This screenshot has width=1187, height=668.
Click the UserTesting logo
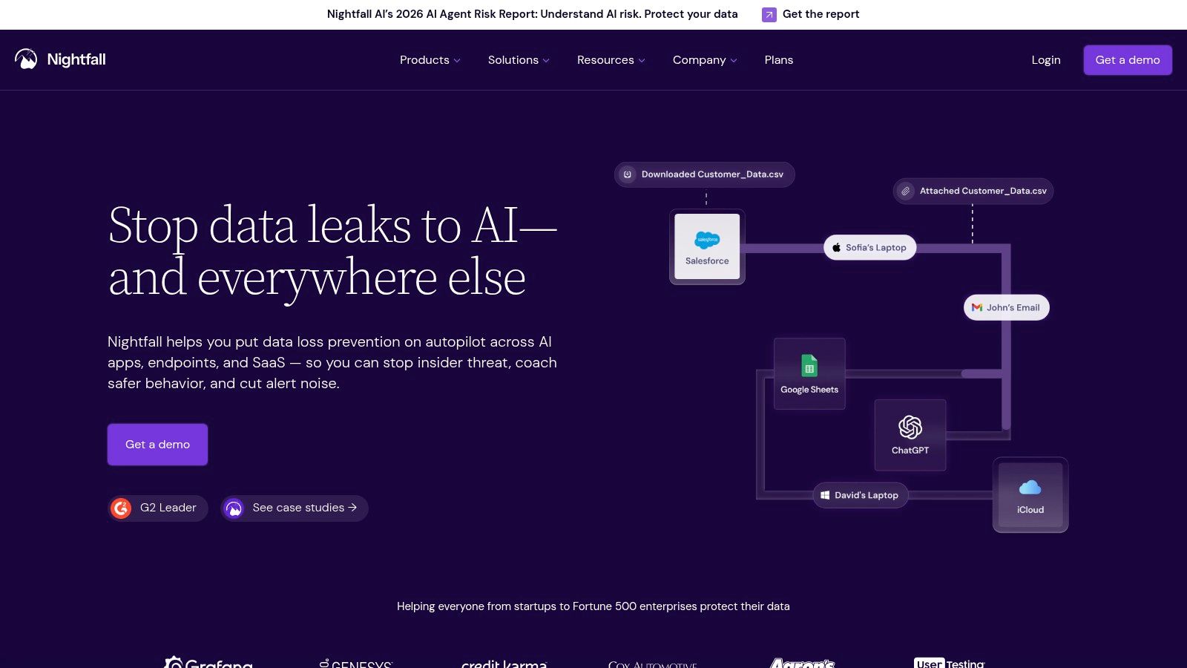(x=950, y=663)
